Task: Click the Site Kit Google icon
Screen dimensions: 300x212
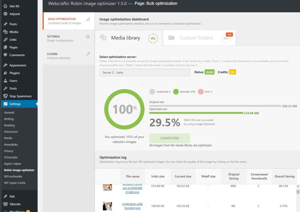Action: tap(5, 6)
